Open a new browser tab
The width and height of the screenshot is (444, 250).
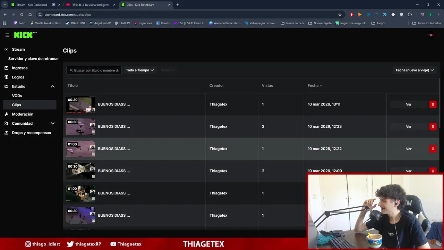pyautogui.click(x=178, y=5)
